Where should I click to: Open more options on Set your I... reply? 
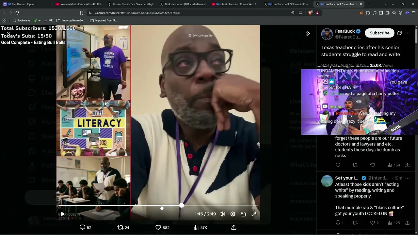click(407, 178)
